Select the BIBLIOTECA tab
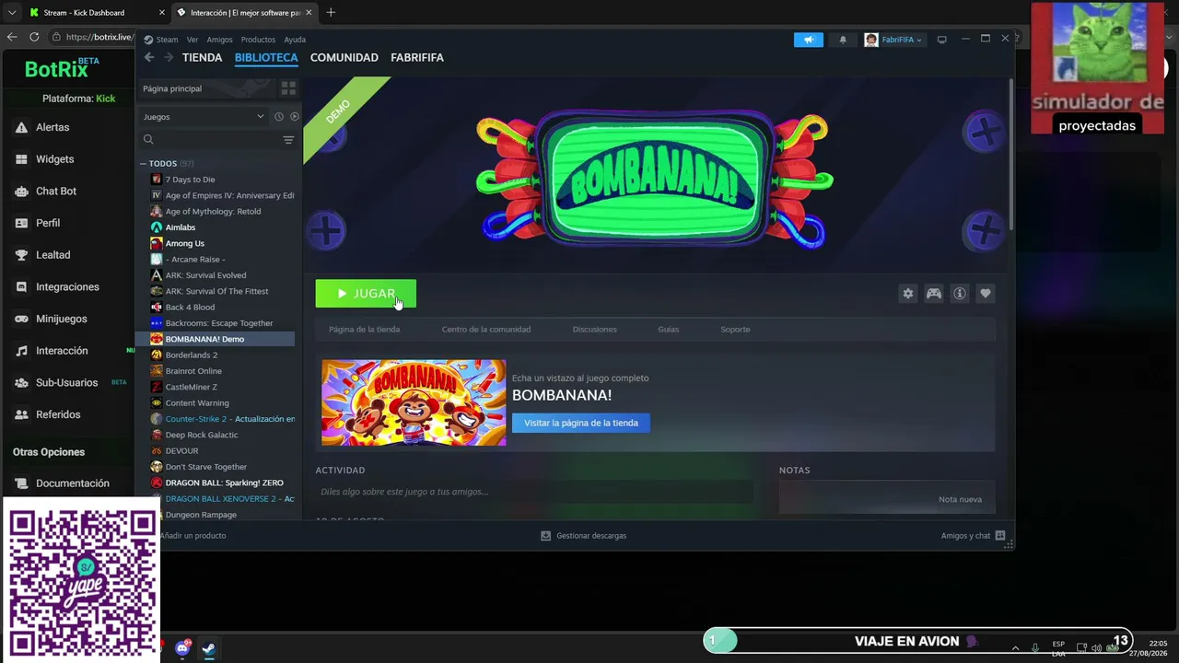 266,57
